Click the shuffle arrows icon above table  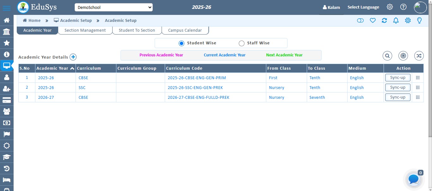(419, 56)
